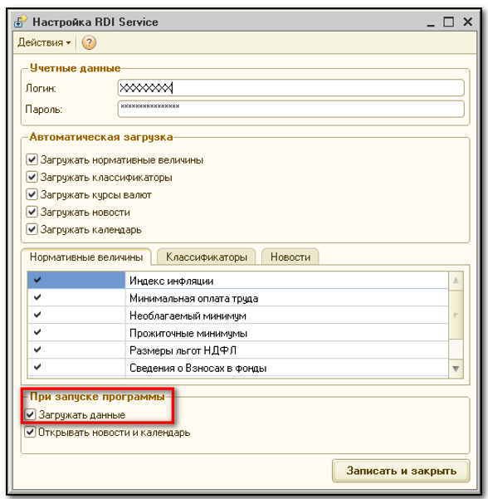Viewport: 488px width, 499px height.
Task: Click into the Логин input field
Action: pyautogui.click(x=290, y=88)
